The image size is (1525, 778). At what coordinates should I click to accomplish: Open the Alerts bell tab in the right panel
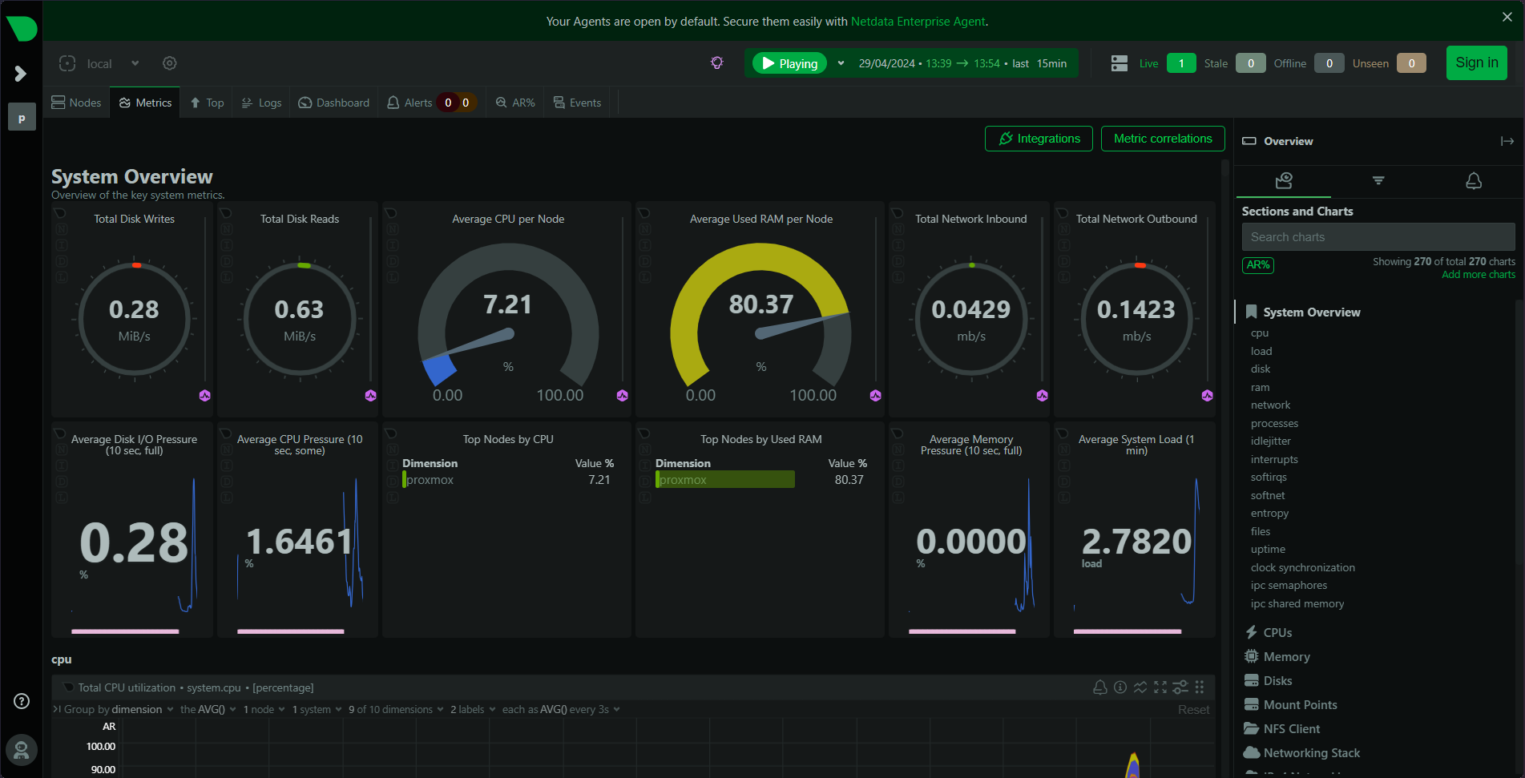[1473, 181]
